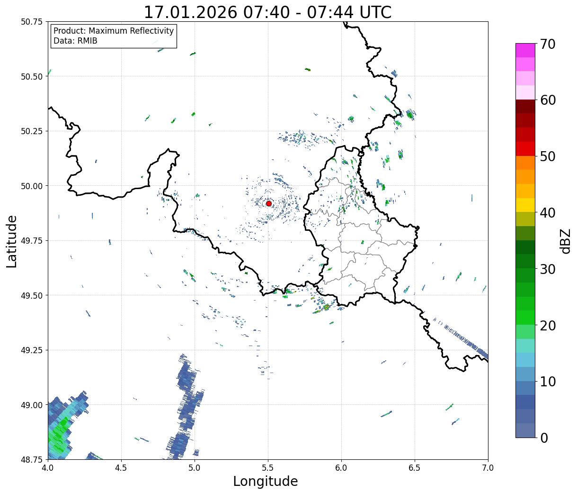The width and height of the screenshot is (577, 493).
Task: Click longitude tick label 5.0
Action: [195, 468]
